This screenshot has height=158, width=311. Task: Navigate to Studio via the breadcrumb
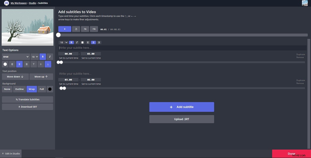32,3
